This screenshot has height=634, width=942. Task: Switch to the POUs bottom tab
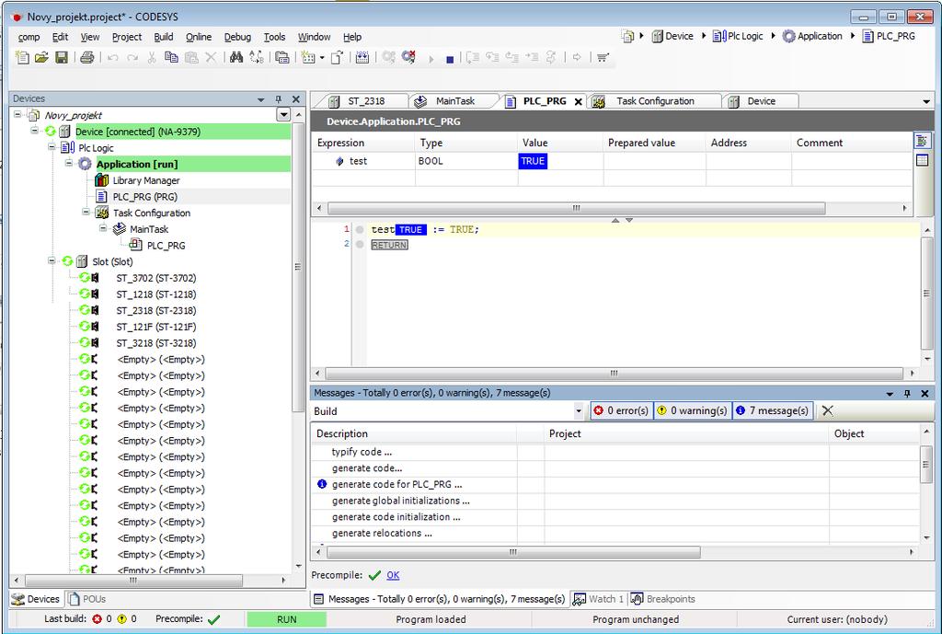[87, 599]
